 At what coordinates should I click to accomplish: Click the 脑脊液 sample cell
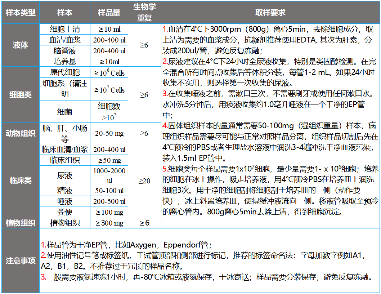(x=65, y=51)
